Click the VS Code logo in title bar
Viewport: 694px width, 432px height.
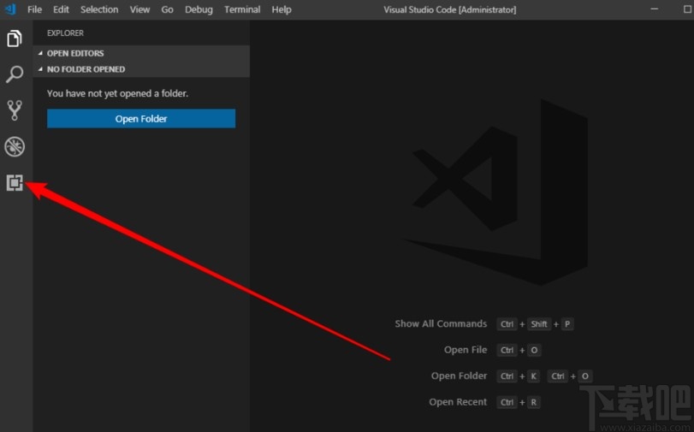(10, 9)
